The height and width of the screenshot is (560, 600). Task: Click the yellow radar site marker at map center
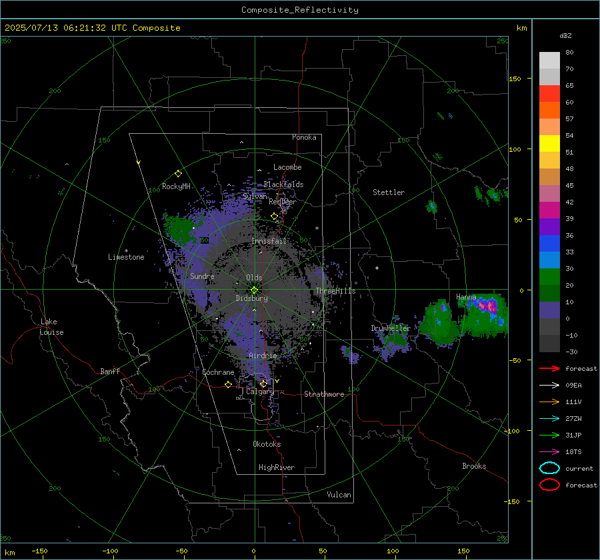(x=254, y=290)
